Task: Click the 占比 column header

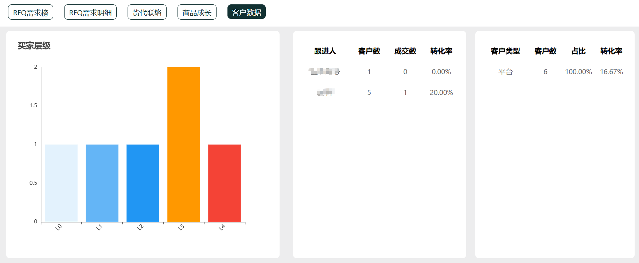Action: (578, 51)
